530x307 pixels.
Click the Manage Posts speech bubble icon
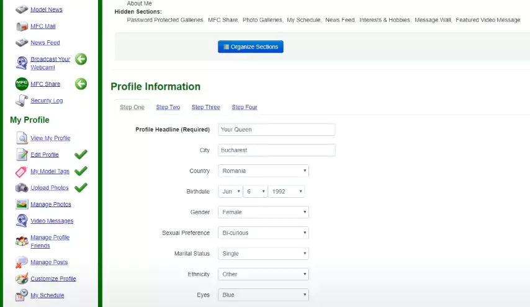tap(21, 262)
